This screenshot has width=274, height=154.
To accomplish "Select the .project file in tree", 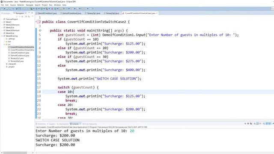I will pos(12,67).
